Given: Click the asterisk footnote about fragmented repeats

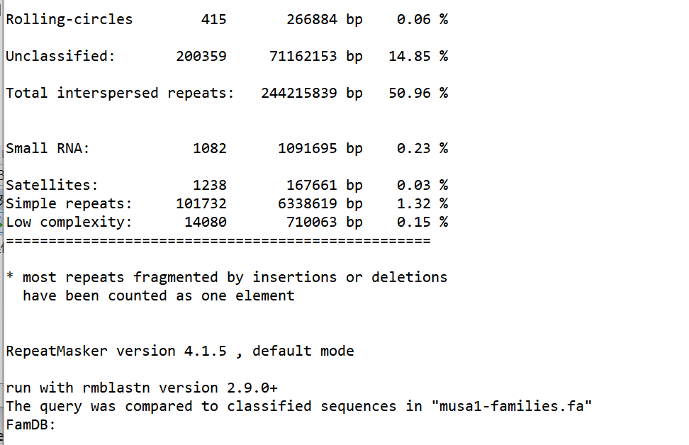Looking at the screenshot, I should [x=227, y=286].
